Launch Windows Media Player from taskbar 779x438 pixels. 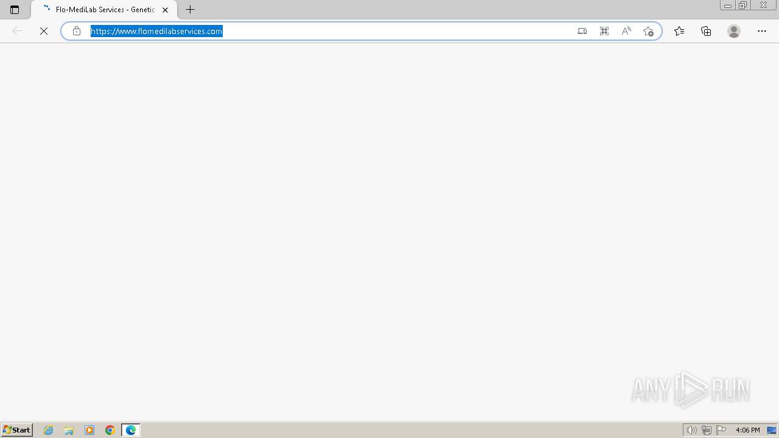(x=89, y=430)
